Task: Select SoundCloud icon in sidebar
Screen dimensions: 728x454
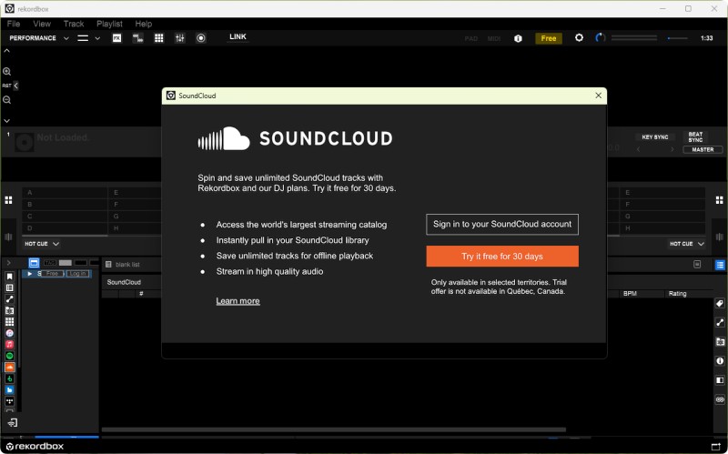Action: (9, 367)
